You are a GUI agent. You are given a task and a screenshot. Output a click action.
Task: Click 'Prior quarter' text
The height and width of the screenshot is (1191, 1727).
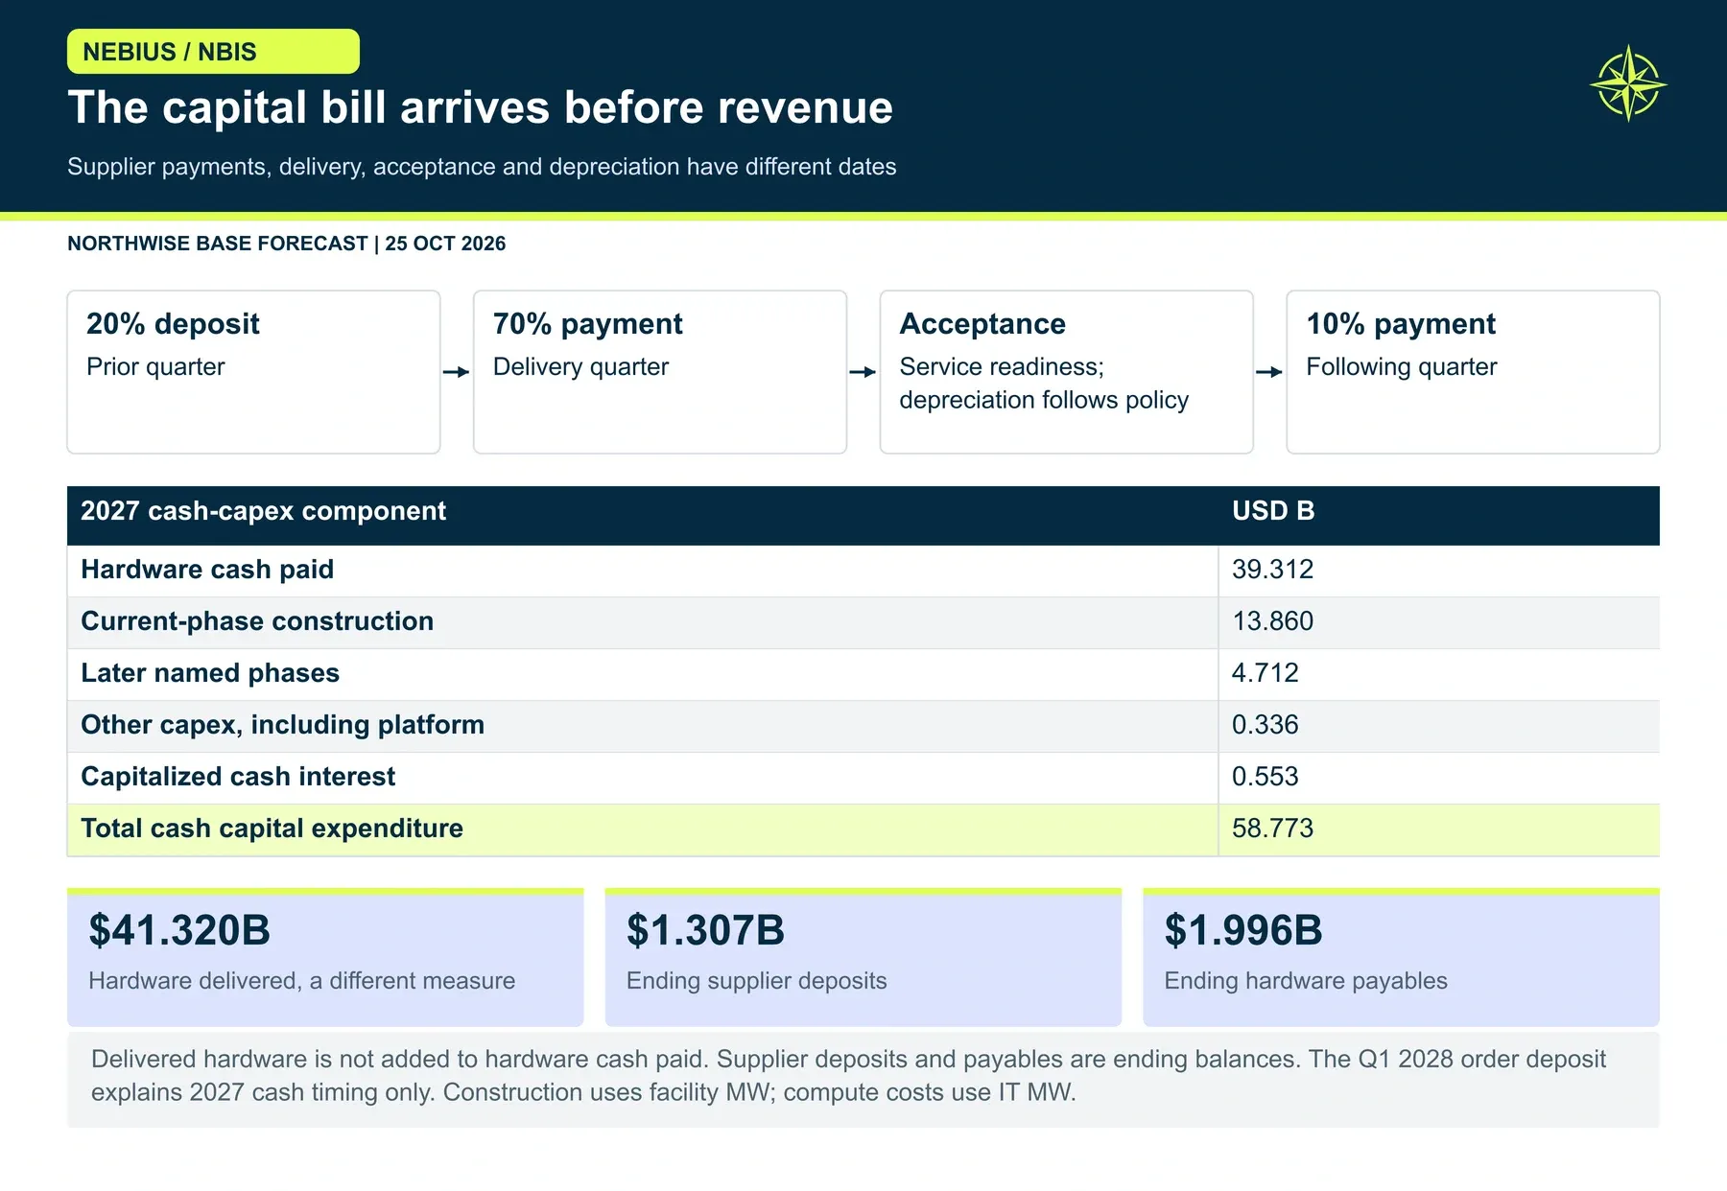point(155,367)
